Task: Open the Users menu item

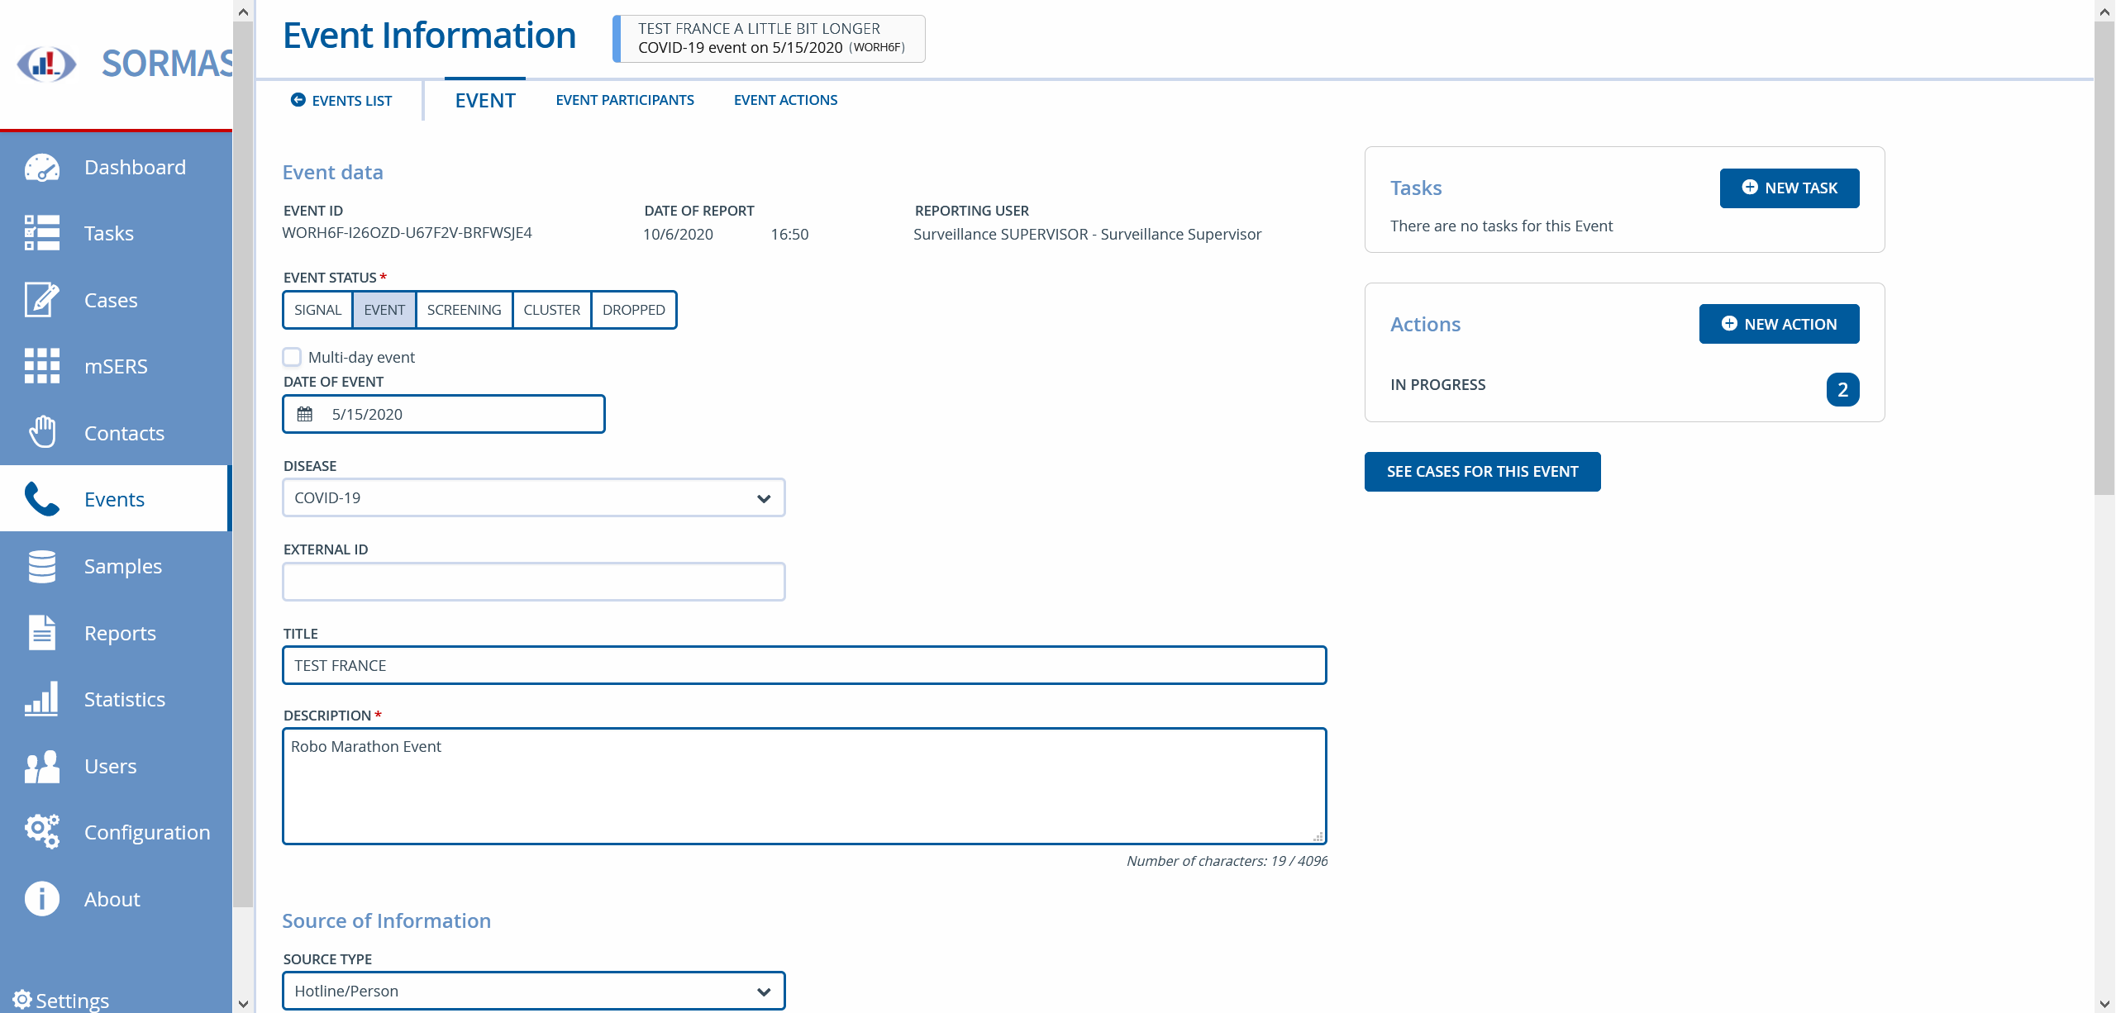Action: coord(116,766)
